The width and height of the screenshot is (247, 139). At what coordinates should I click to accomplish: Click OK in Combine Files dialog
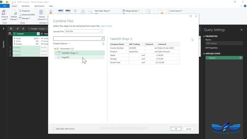point(176,129)
